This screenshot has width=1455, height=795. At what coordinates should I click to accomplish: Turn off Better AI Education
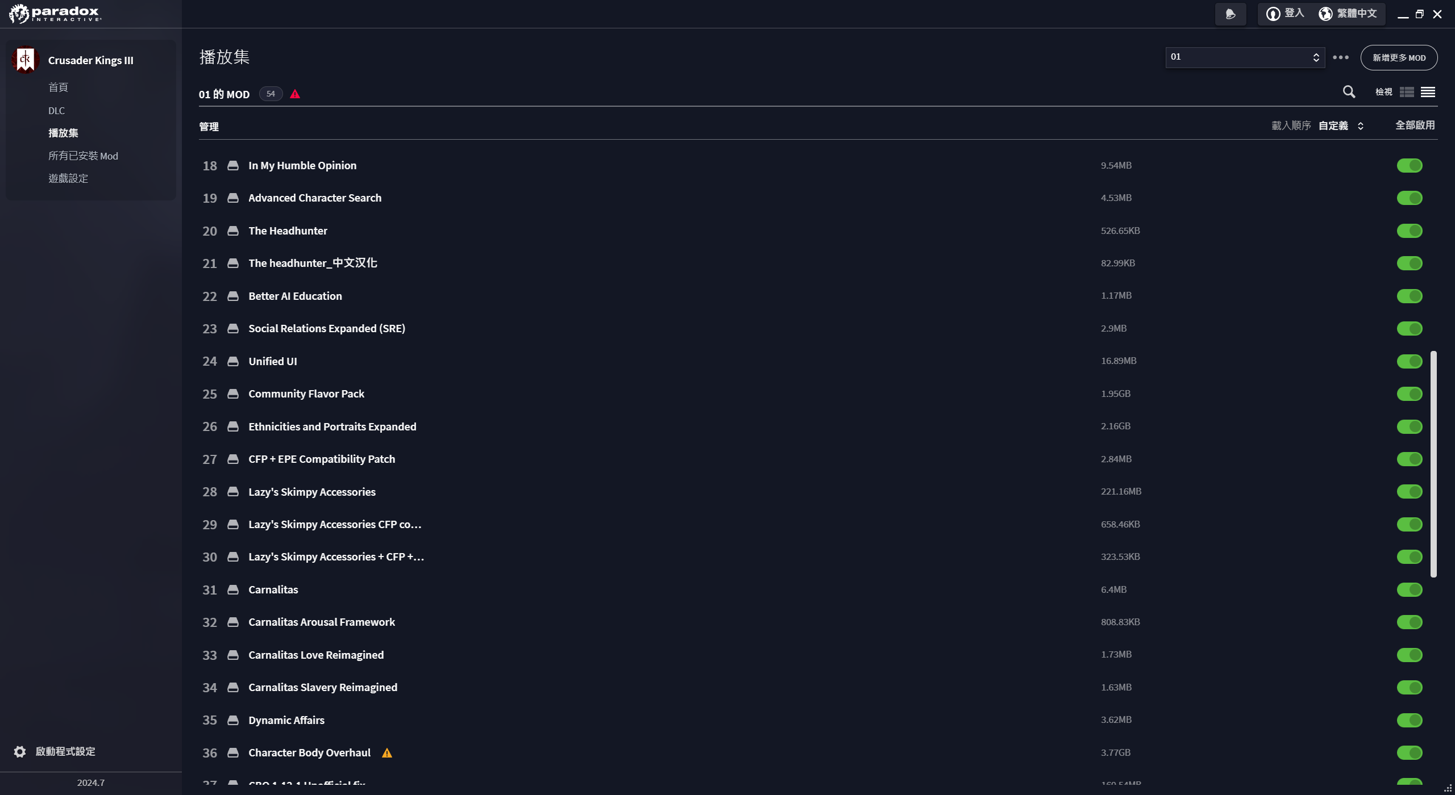pyautogui.click(x=1410, y=296)
